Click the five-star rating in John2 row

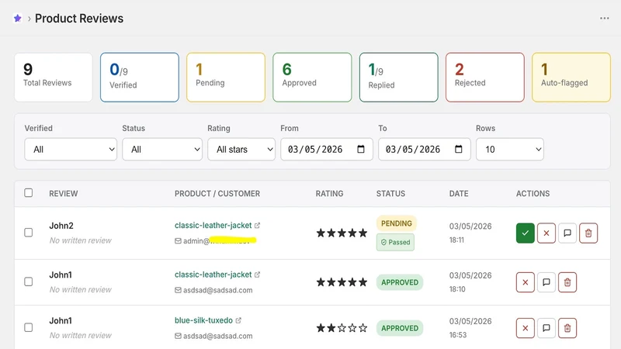342,233
